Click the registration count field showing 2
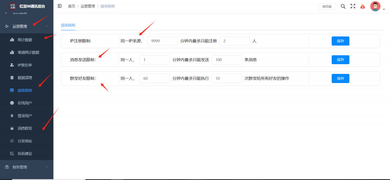Screen dimensions: 390x180 [235, 41]
